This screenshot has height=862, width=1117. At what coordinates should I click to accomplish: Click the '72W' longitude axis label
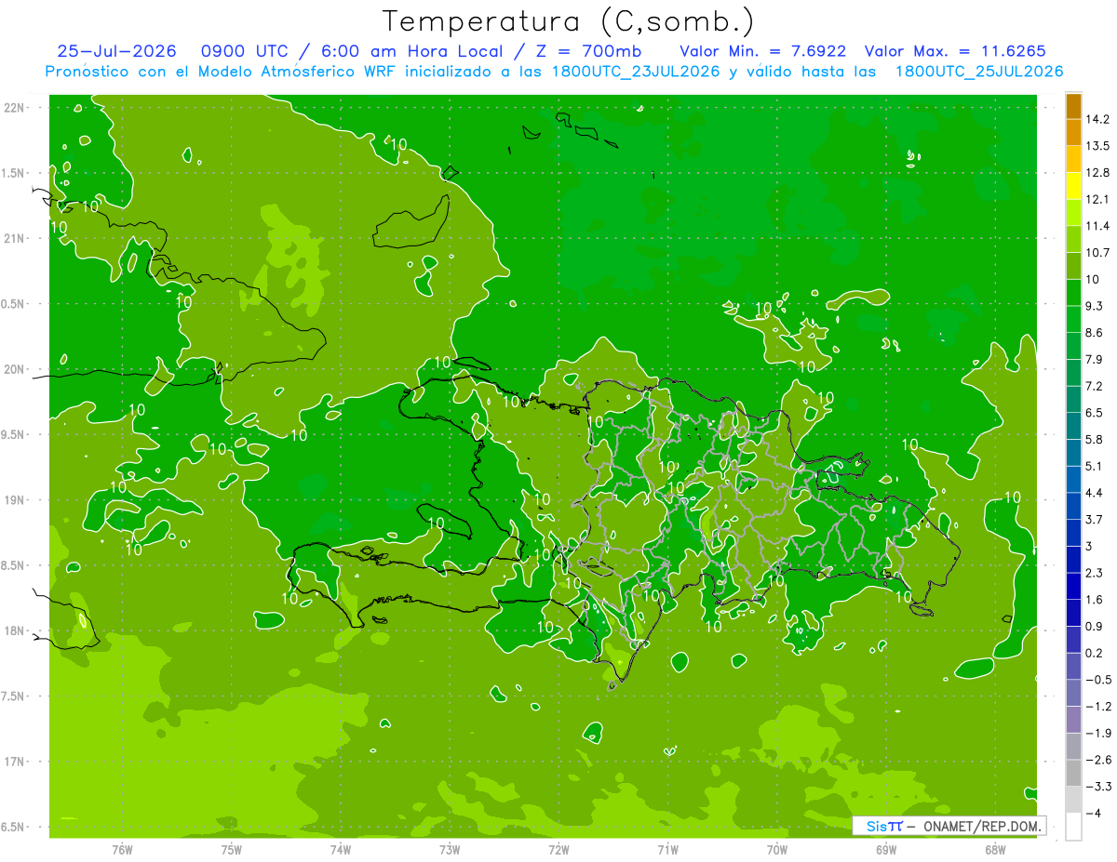[558, 850]
